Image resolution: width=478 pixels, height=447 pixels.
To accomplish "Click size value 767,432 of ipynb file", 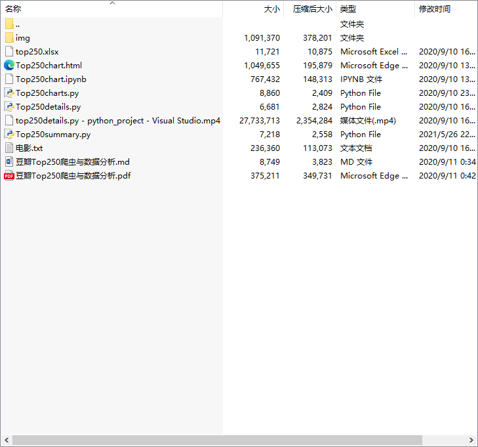I will pos(265,79).
